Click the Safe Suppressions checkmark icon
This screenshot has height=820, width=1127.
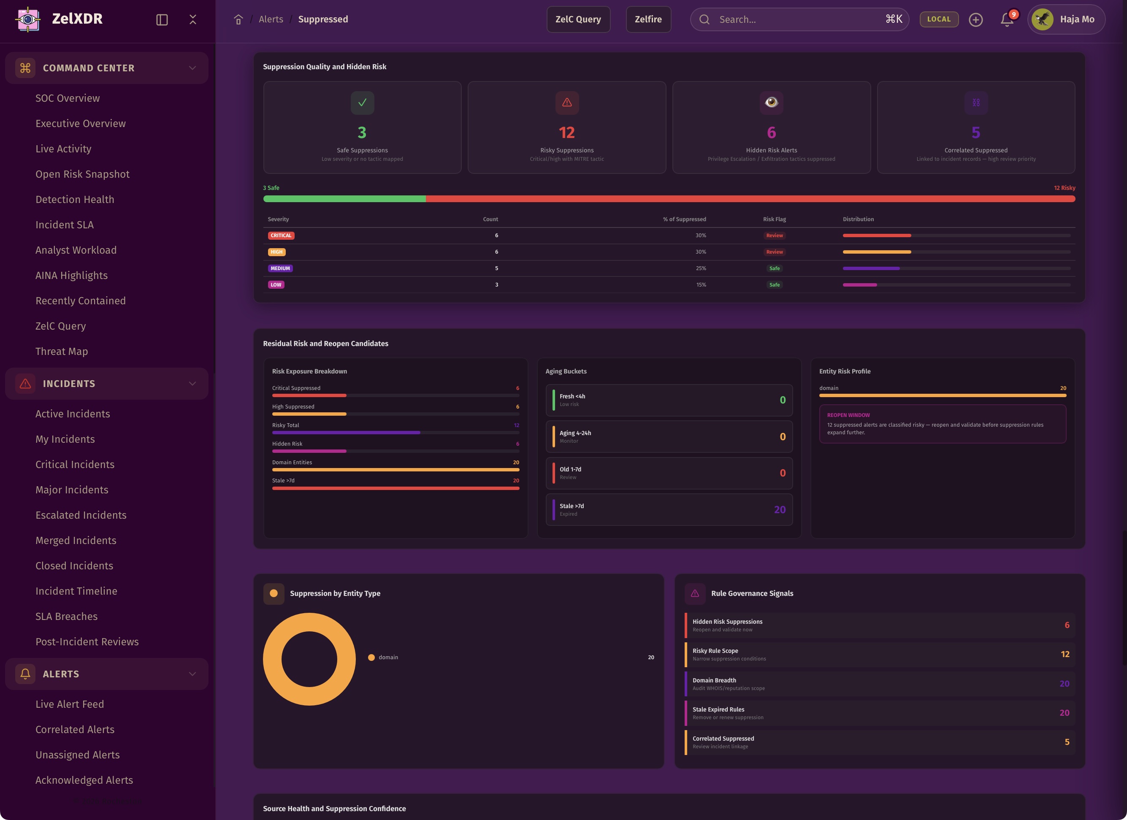(x=362, y=103)
